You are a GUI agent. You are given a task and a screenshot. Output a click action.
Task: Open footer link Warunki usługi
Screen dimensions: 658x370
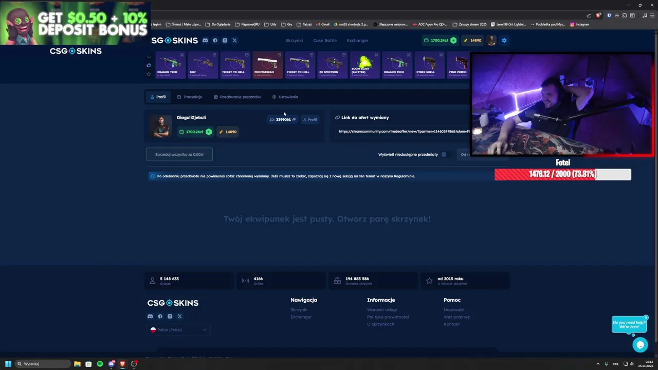[382, 310]
